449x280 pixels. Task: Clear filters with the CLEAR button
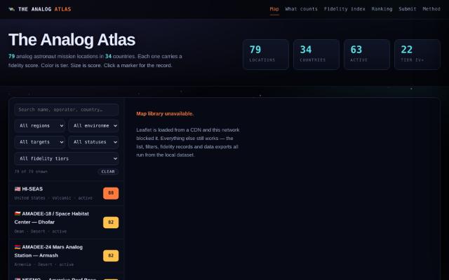[108, 171]
